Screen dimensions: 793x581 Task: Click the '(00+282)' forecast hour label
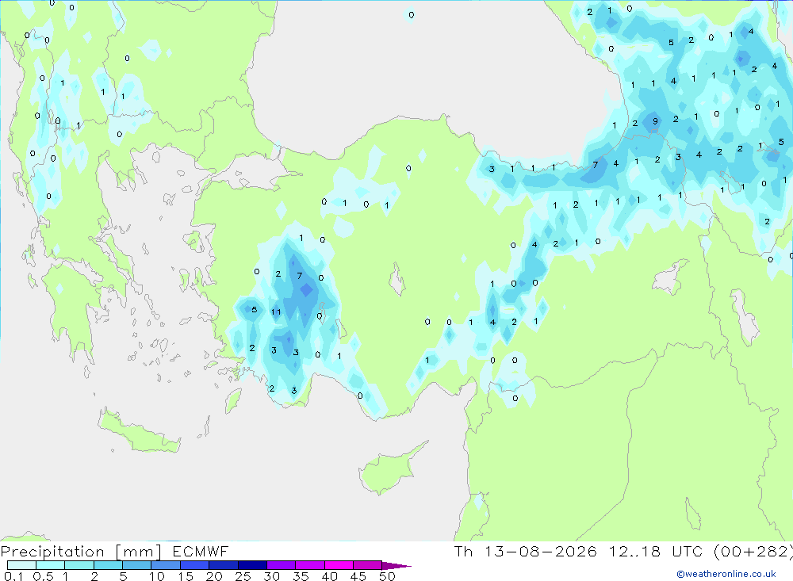click(x=753, y=551)
